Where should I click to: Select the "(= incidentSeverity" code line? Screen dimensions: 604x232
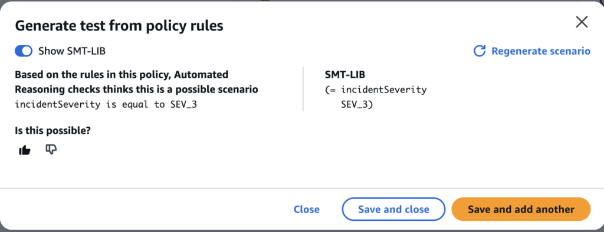pos(376,90)
